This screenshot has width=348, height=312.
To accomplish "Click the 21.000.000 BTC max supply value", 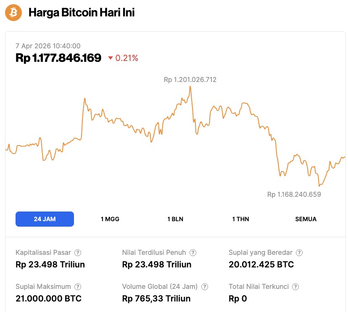I will tap(48, 299).
